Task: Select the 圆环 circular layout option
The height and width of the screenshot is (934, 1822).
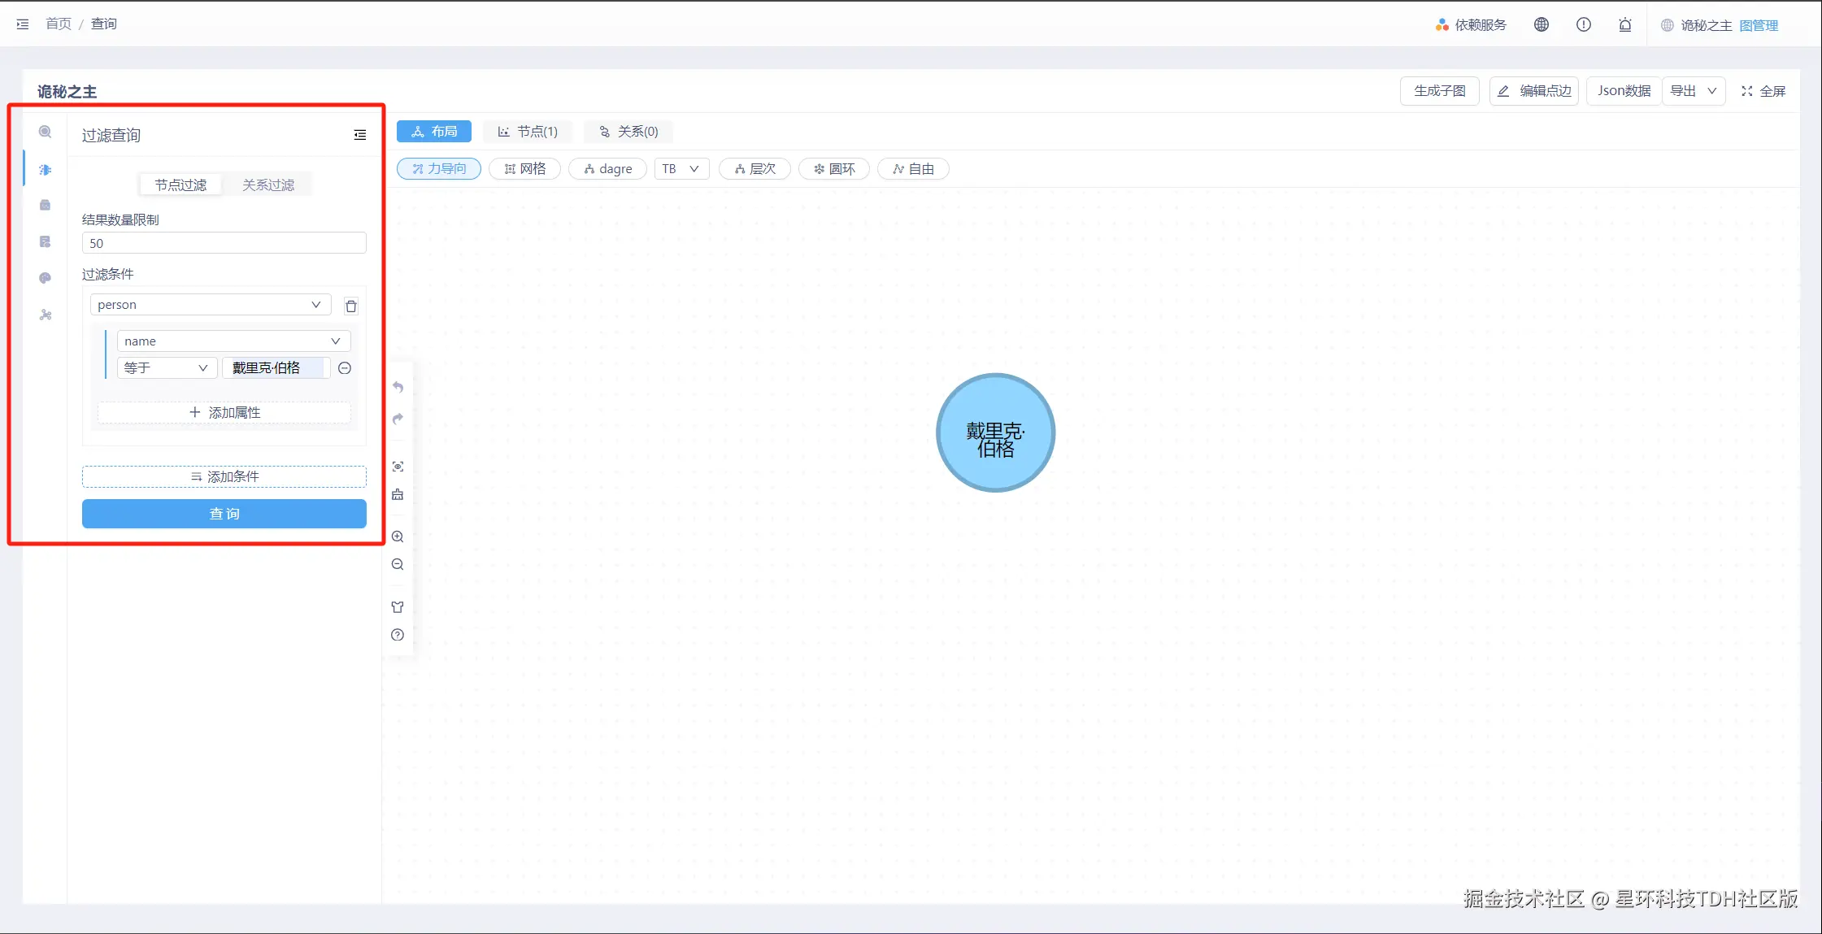Action: click(834, 169)
